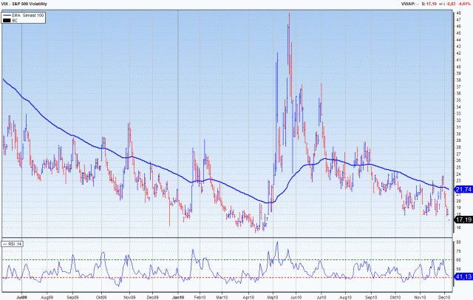Click the chart title "VIX - S&P 500 Volatility"
This screenshot has height=300, width=473.
[x=24, y=4]
